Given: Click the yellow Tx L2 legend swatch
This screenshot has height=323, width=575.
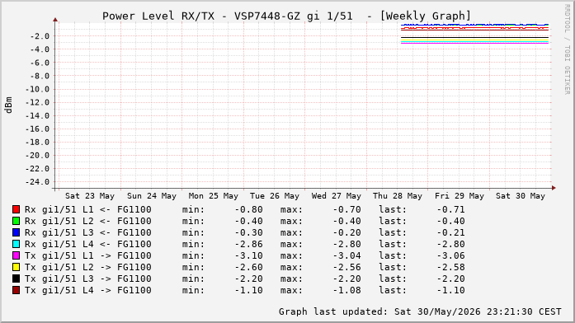Looking at the screenshot, I should coord(16,267).
